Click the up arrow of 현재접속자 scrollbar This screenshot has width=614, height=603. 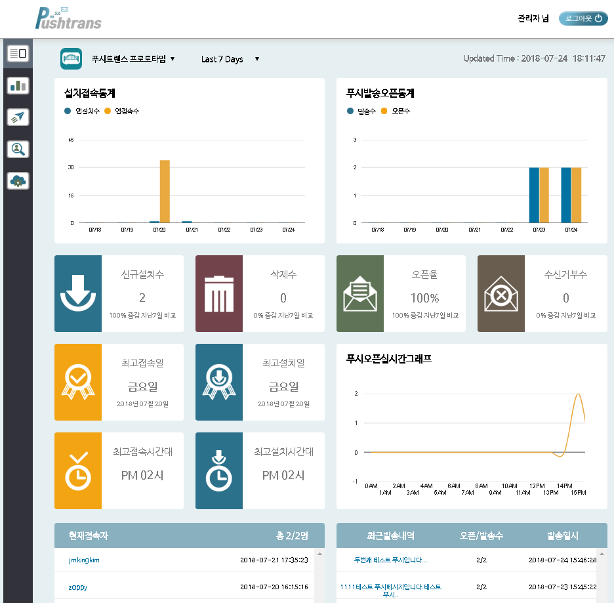tap(319, 554)
